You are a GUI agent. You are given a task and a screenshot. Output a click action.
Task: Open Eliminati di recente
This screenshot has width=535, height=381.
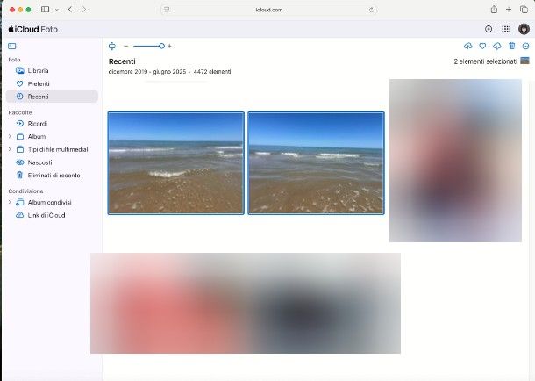coord(53,176)
